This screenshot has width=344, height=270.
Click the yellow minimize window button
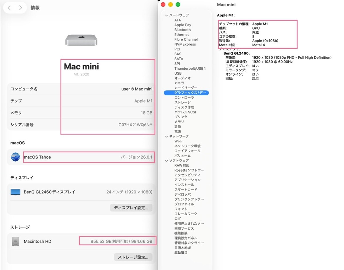171,4
